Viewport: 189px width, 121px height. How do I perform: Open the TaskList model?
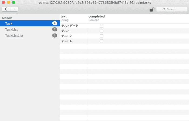(11, 29)
